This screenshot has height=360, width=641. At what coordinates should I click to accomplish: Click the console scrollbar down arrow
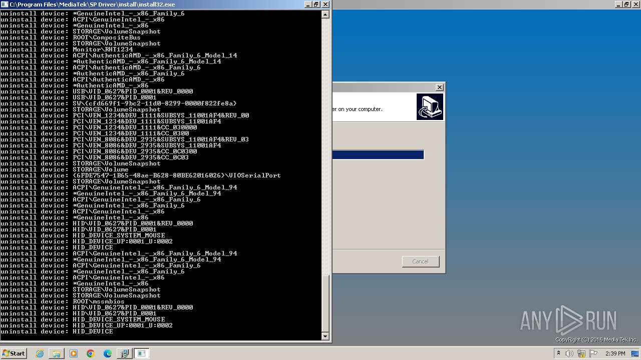[x=326, y=336]
